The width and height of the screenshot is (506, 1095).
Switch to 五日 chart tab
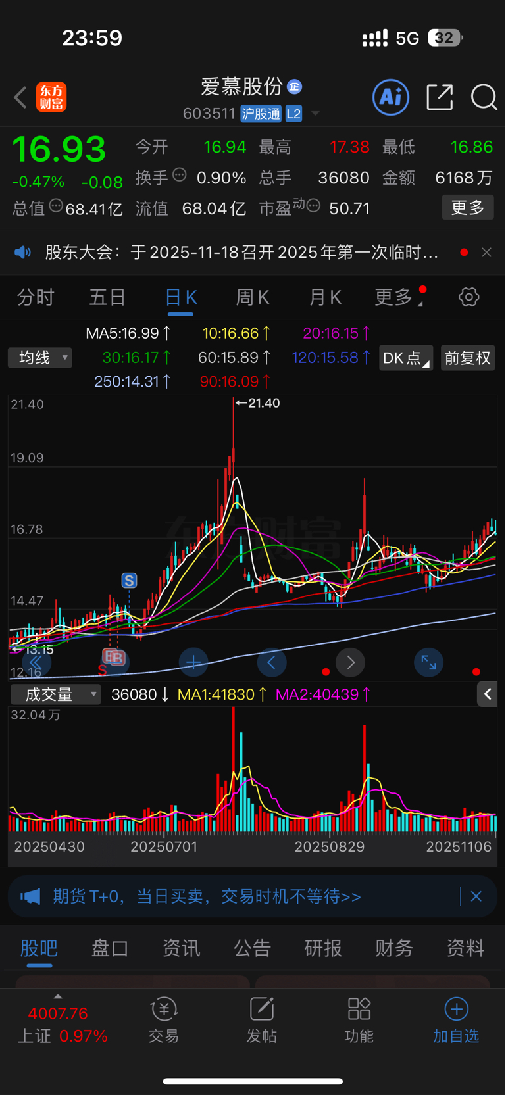click(107, 297)
